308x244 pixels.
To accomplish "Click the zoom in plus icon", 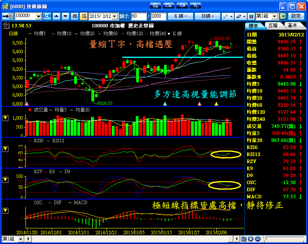I will [251, 239].
